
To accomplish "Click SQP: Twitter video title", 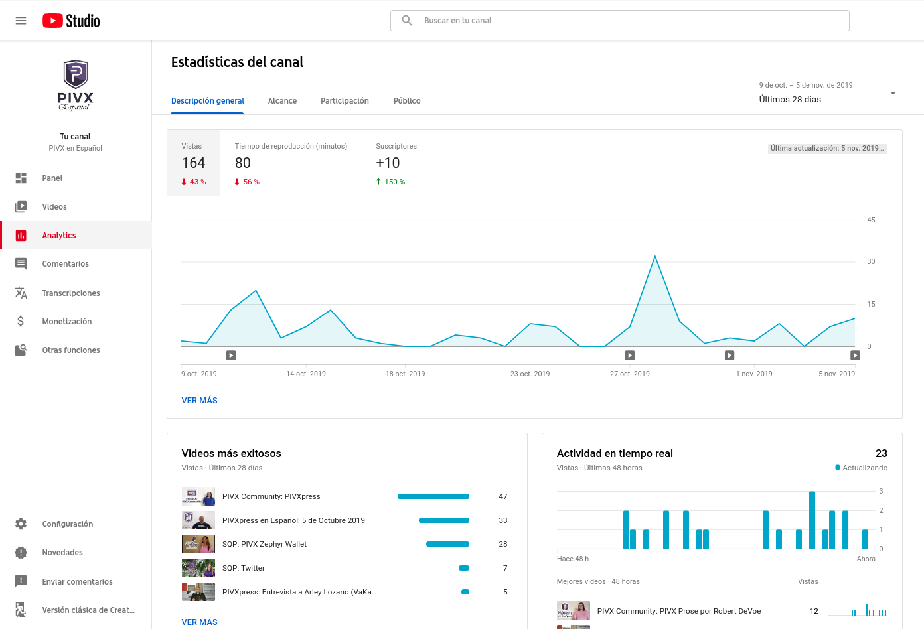I will (x=244, y=568).
